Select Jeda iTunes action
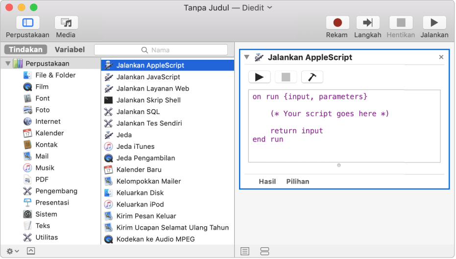 [168, 147]
